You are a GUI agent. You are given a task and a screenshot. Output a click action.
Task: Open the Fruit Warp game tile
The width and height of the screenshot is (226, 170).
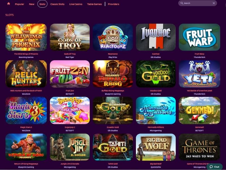[199, 37]
